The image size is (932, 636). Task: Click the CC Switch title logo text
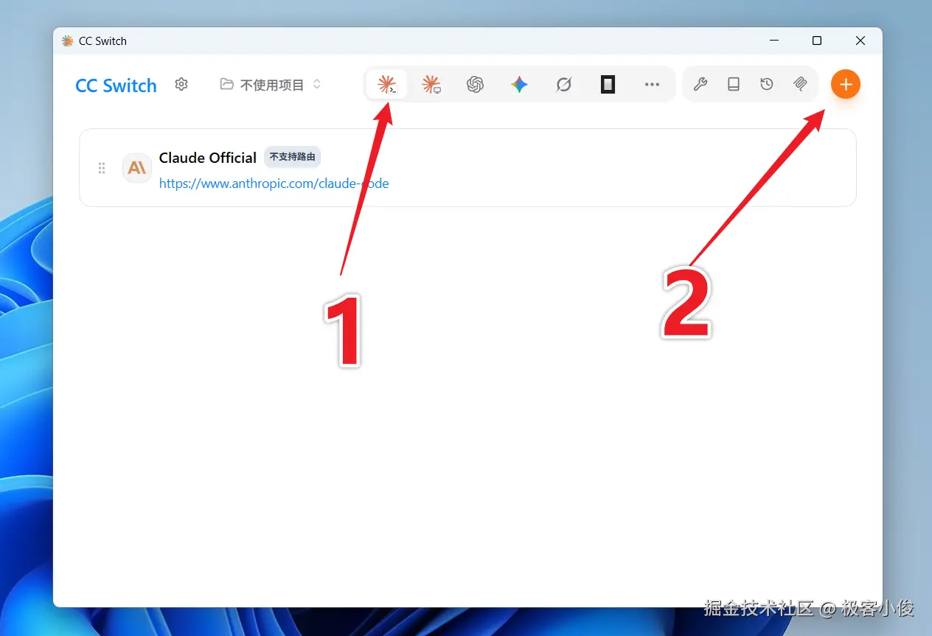tap(116, 85)
